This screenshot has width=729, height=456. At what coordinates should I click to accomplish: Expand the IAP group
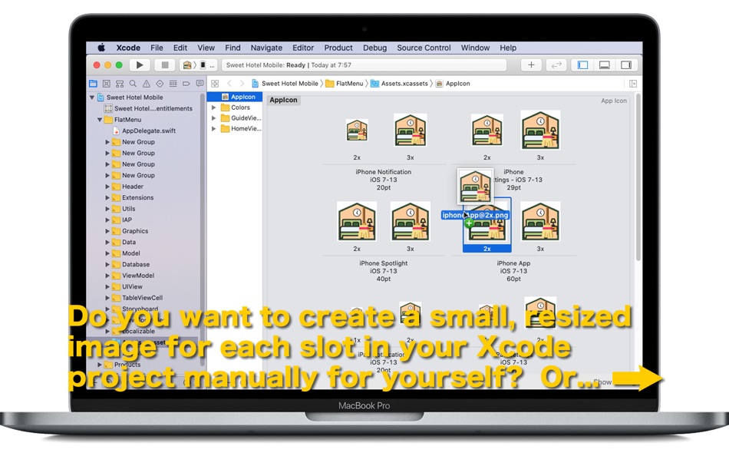[107, 220]
